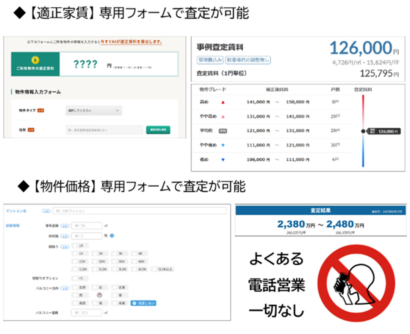
Task: Select 指定しない for balcony direction
Action: 144,303
